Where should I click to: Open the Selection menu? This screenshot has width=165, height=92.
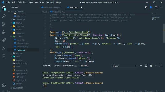coord(22,2)
